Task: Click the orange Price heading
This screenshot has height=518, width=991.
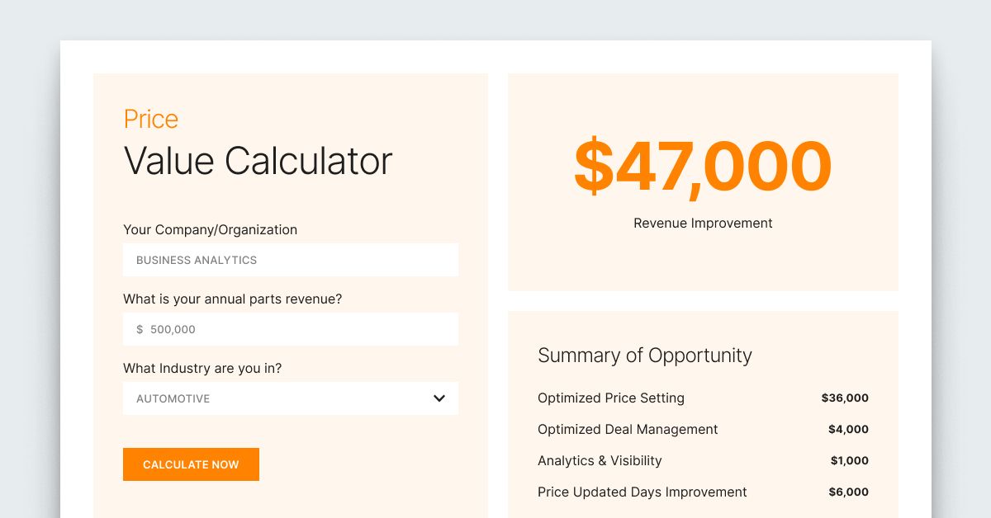Action: pyautogui.click(x=150, y=119)
